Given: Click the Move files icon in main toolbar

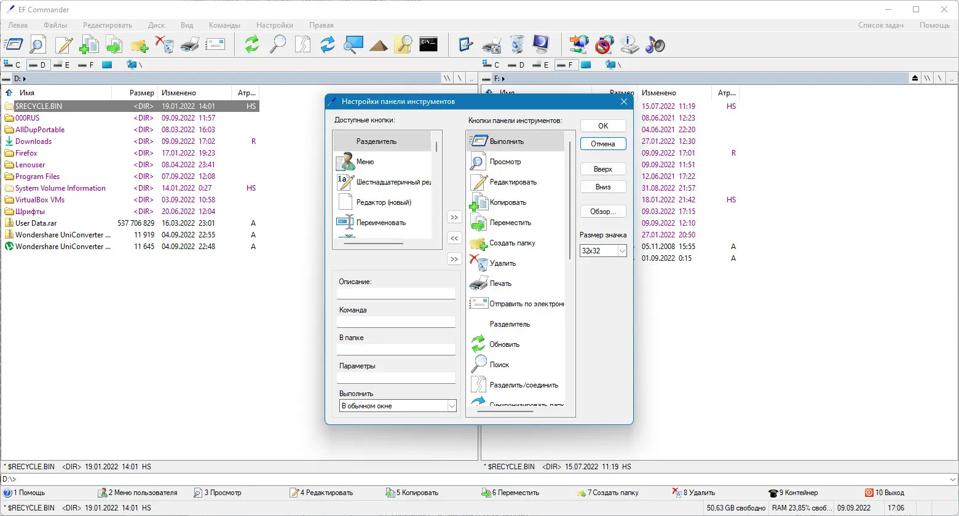Looking at the screenshot, I should [114, 44].
